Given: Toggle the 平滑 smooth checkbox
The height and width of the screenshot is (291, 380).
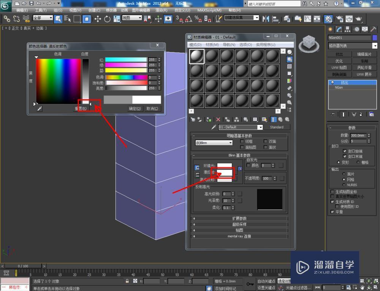Looking at the screenshot, I should (x=332, y=212).
